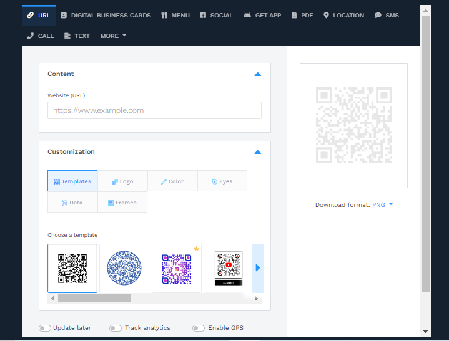Click the PDF file icon

[294, 15]
